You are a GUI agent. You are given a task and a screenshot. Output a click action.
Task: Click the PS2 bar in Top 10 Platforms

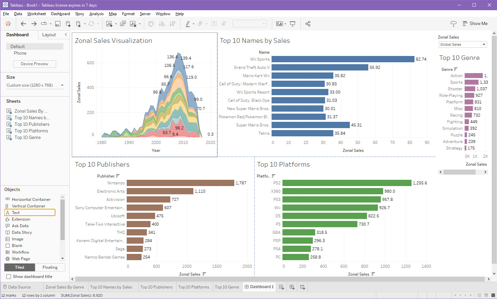pos(347,183)
